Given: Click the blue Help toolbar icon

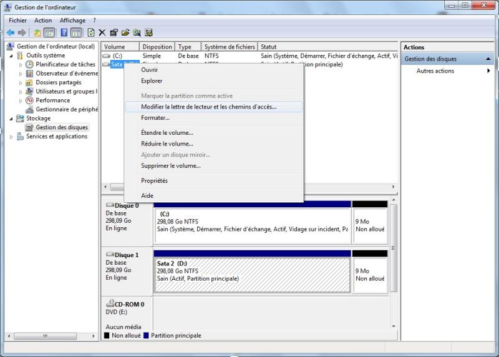Looking at the screenshot, I should [x=64, y=32].
